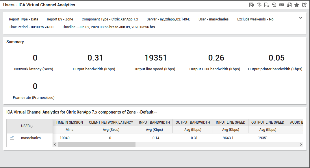Click Output printer bandwidth (Kbps) label
The height and width of the screenshot is (168, 310).
(x=275, y=69)
